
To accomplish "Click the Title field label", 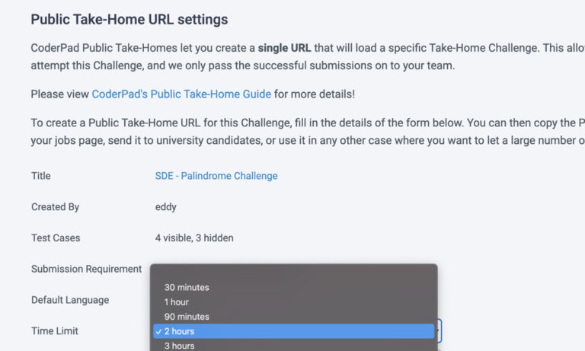I will [41, 176].
